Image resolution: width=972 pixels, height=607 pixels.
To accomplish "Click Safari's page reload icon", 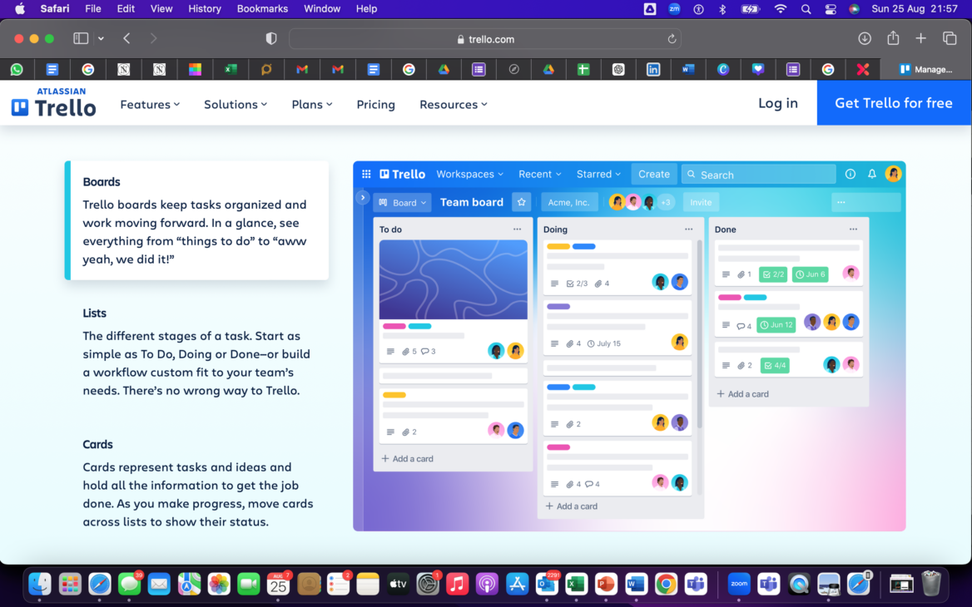I will [672, 39].
